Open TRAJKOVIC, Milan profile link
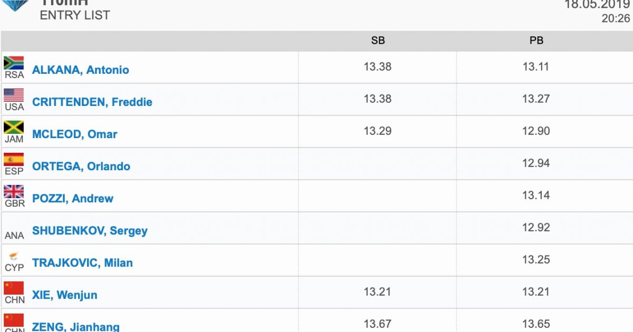 coord(82,262)
